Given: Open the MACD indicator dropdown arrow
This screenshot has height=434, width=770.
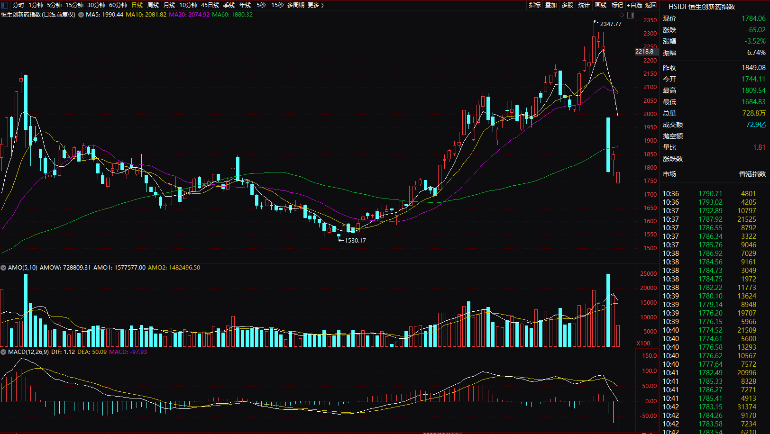Looking at the screenshot, I should pyautogui.click(x=3, y=352).
